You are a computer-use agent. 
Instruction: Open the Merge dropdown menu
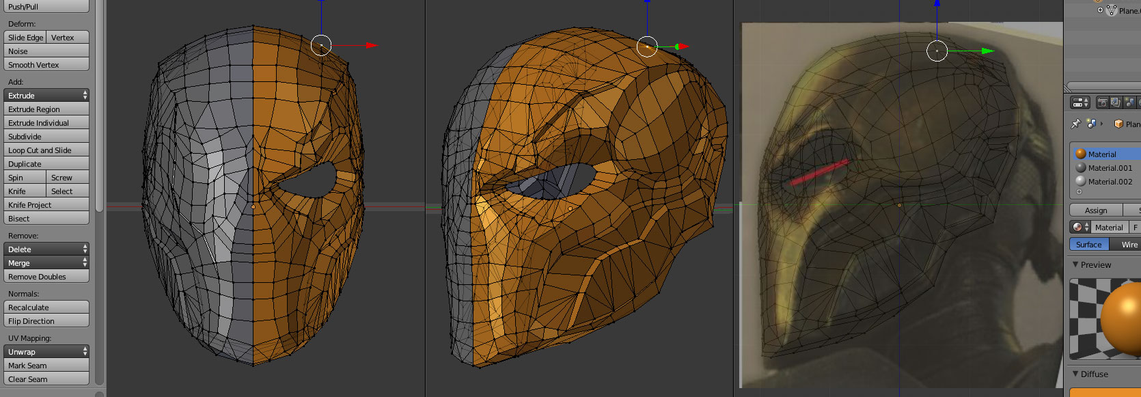(x=46, y=262)
